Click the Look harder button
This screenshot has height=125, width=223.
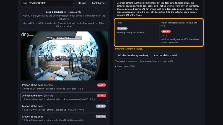99,3
